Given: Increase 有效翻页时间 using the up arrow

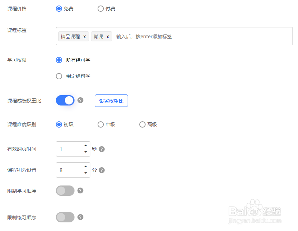Looking at the screenshot, I should (x=85, y=146).
